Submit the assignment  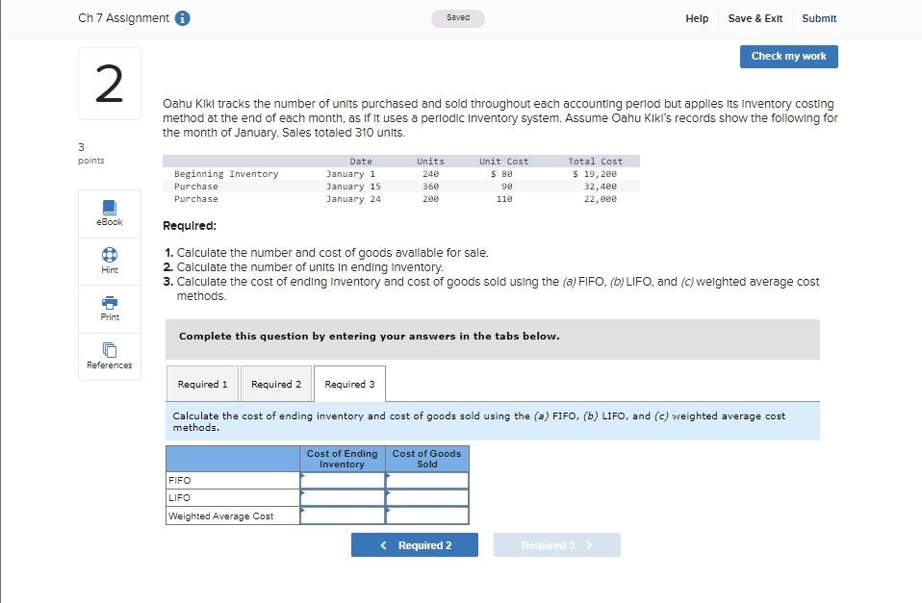pyautogui.click(x=819, y=17)
